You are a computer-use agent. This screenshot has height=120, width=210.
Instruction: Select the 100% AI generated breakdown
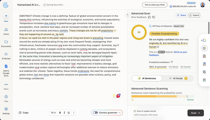(158, 67)
